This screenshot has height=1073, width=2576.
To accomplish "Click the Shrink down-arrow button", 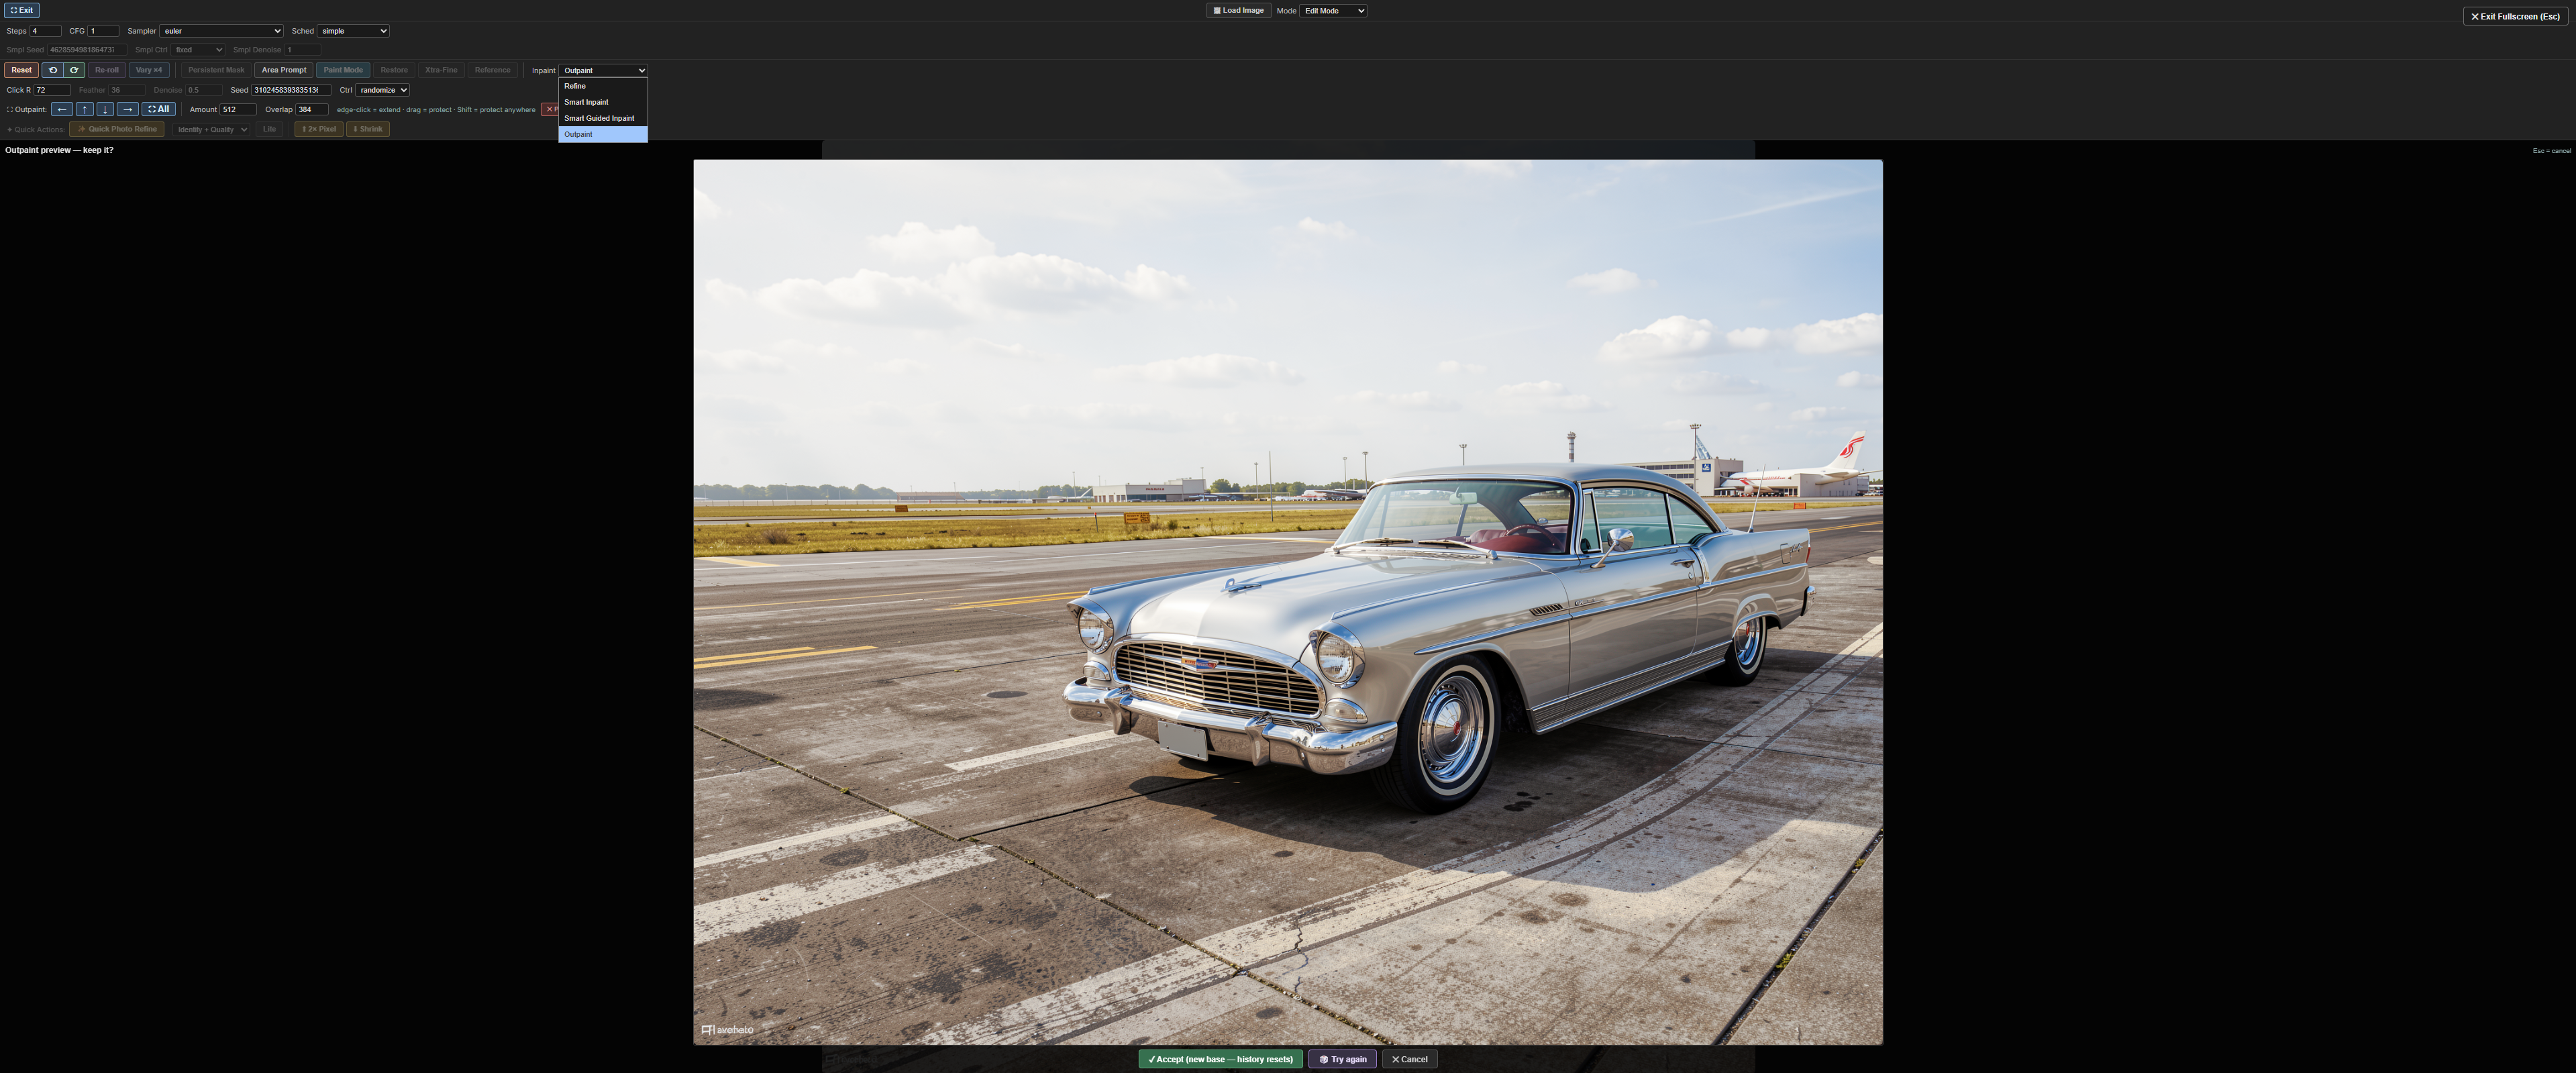I will 368,129.
